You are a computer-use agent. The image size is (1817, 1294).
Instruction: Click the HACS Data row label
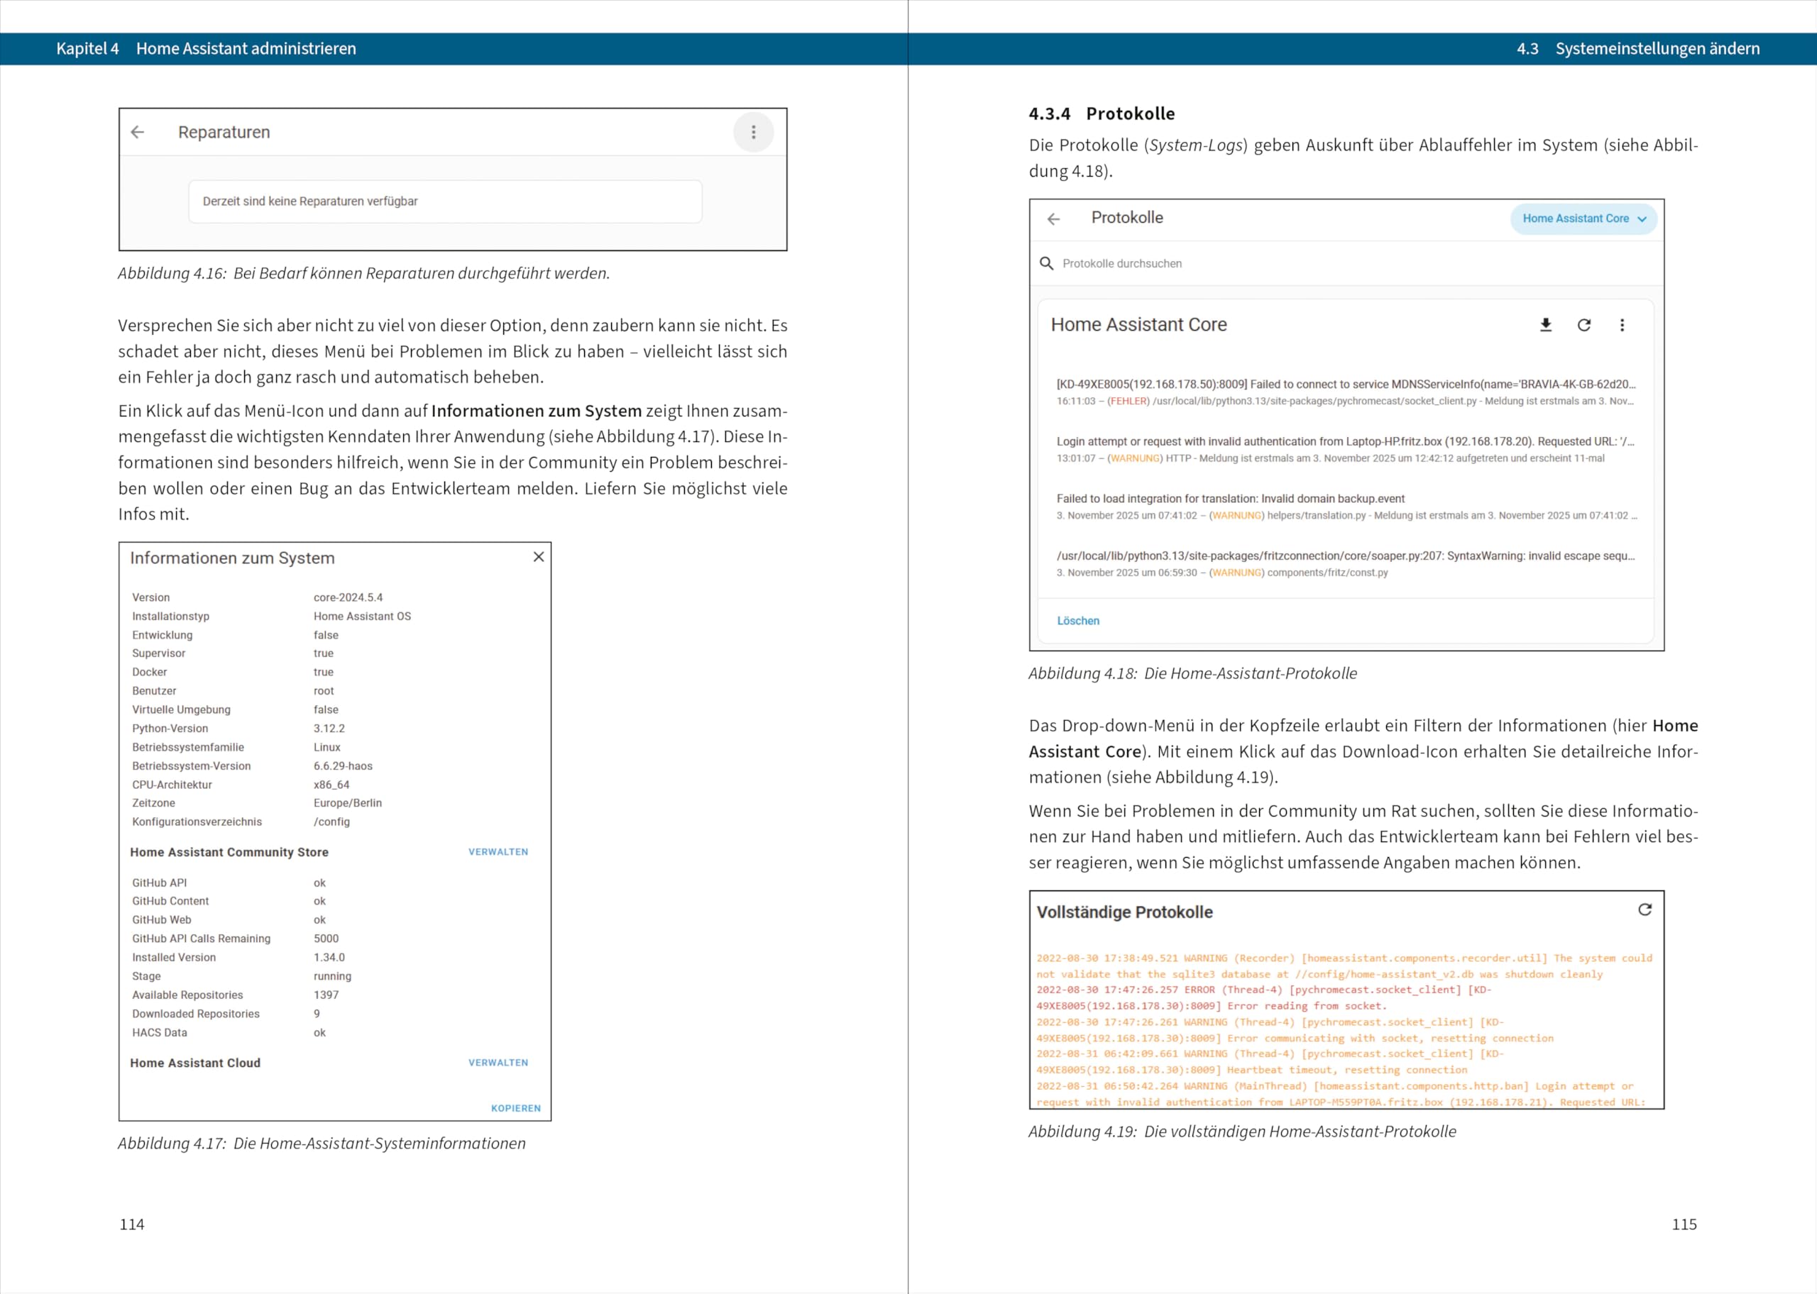pyautogui.click(x=160, y=1033)
